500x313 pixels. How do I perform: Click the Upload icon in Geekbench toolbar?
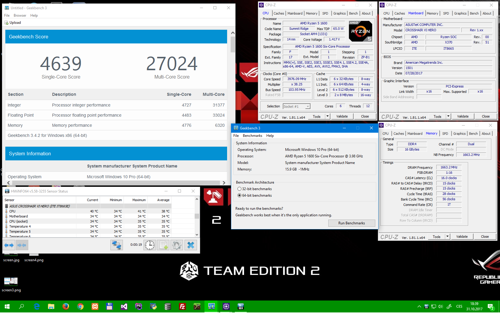tap(6, 23)
